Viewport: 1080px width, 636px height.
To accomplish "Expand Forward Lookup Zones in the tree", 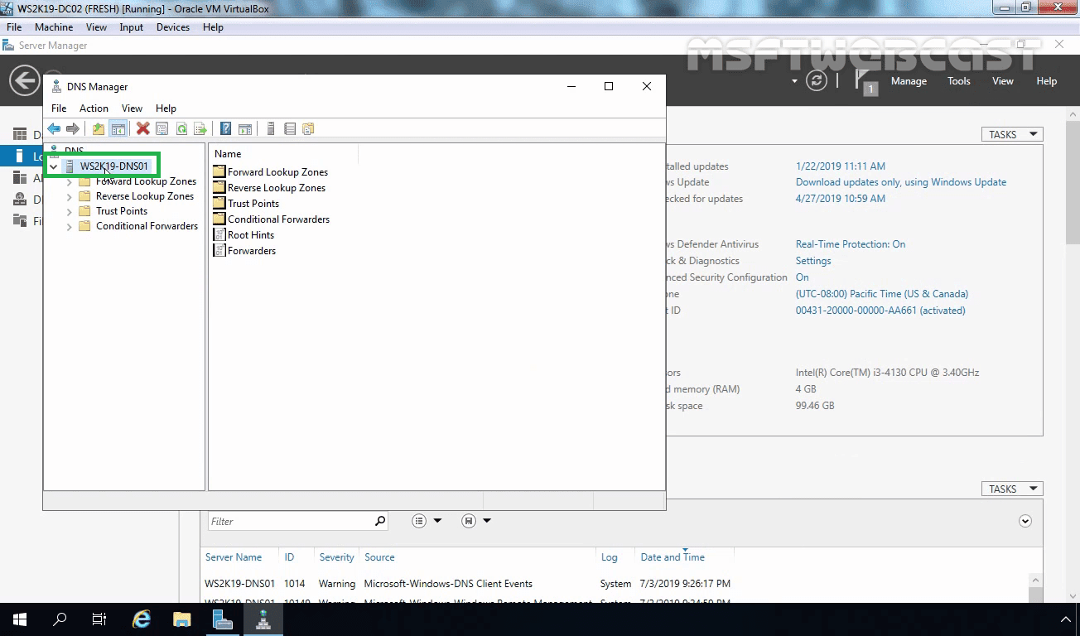I will coord(70,181).
